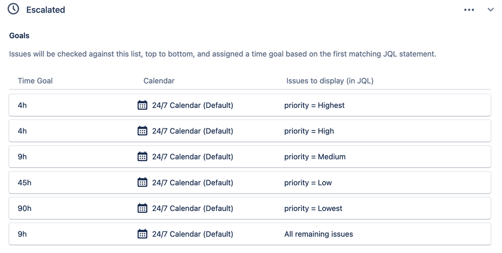Viewport: 502px width, 253px height.
Task: Click the clock icon beside Escalated
Action: tap(14, 9)
